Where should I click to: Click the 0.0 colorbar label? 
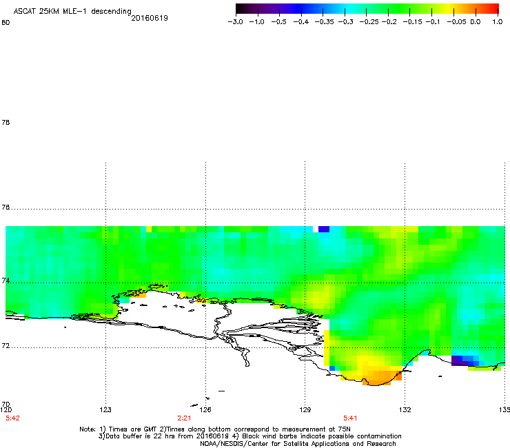[476, 22]
